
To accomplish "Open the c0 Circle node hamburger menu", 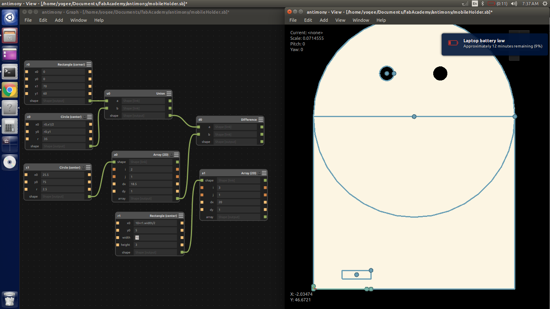I will 89,117.
